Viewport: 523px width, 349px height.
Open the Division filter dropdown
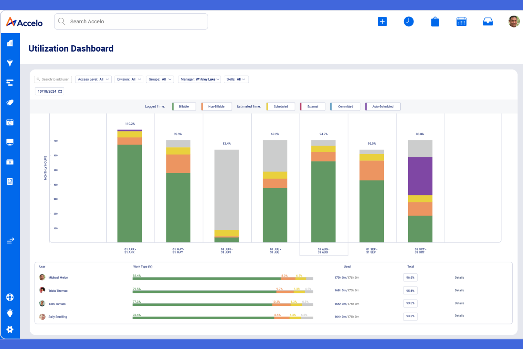pyautogui.click(x=129, y=79)
